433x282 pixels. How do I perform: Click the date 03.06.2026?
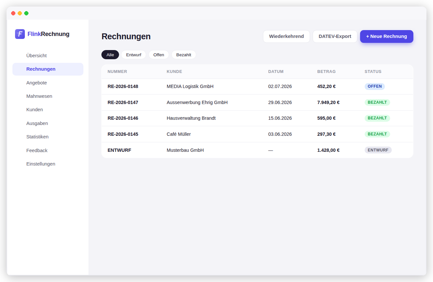[280, 134]
